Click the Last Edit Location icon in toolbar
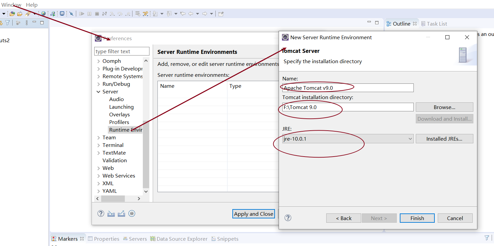The width and height of the screenshot is (494, 246). point(183,14)
